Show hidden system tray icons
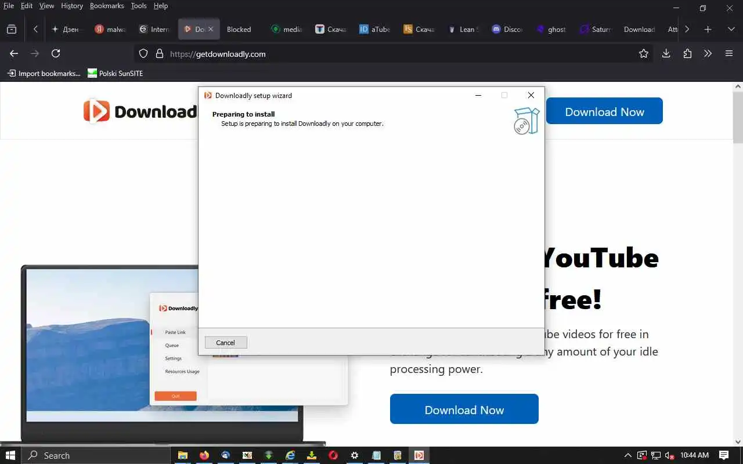 pos(627,455)
